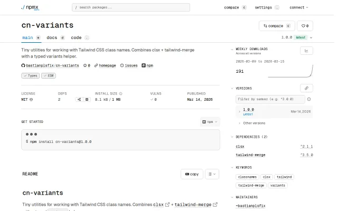
Task: Open compare from top navigation
Action: pos(235,7)
